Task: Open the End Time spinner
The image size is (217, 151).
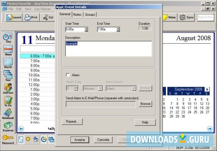Action: point(118,30)
